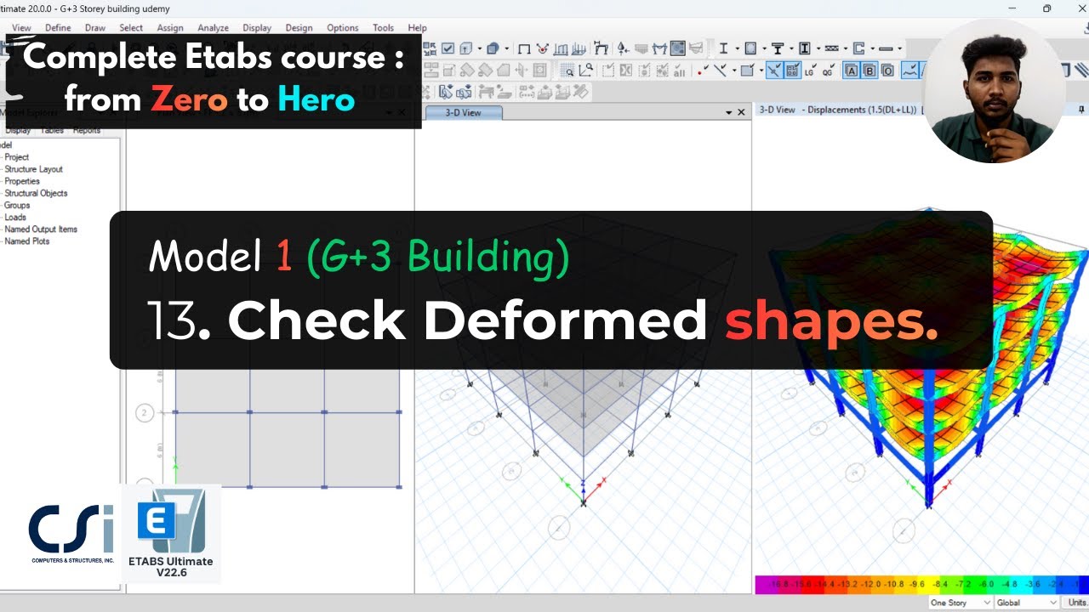Click grid bubble labeled 2 in plan view
The height and width of the screenshot is (612, 1089).
coord(145,413)
